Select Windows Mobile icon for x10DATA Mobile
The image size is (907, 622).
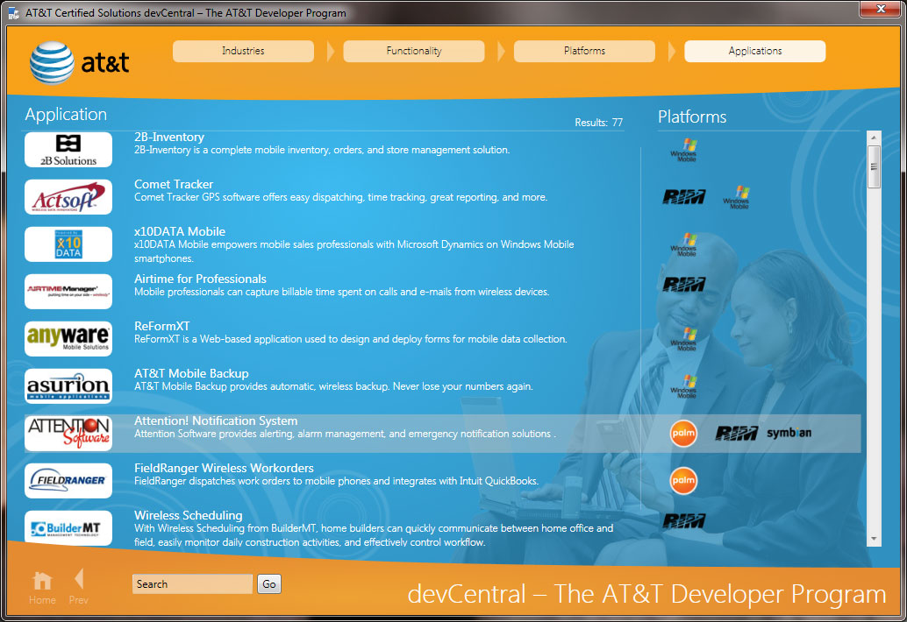(x=683, y=245)
